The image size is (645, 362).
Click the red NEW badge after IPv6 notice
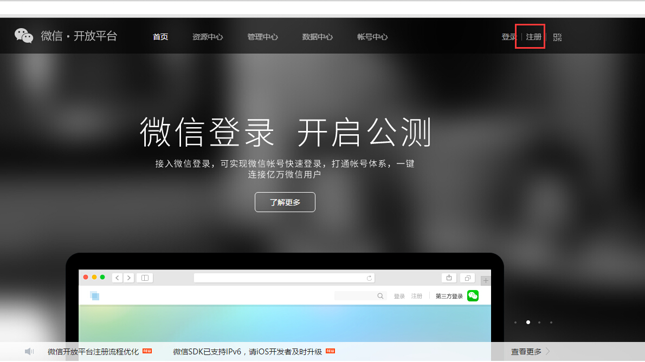coord(330,351)
